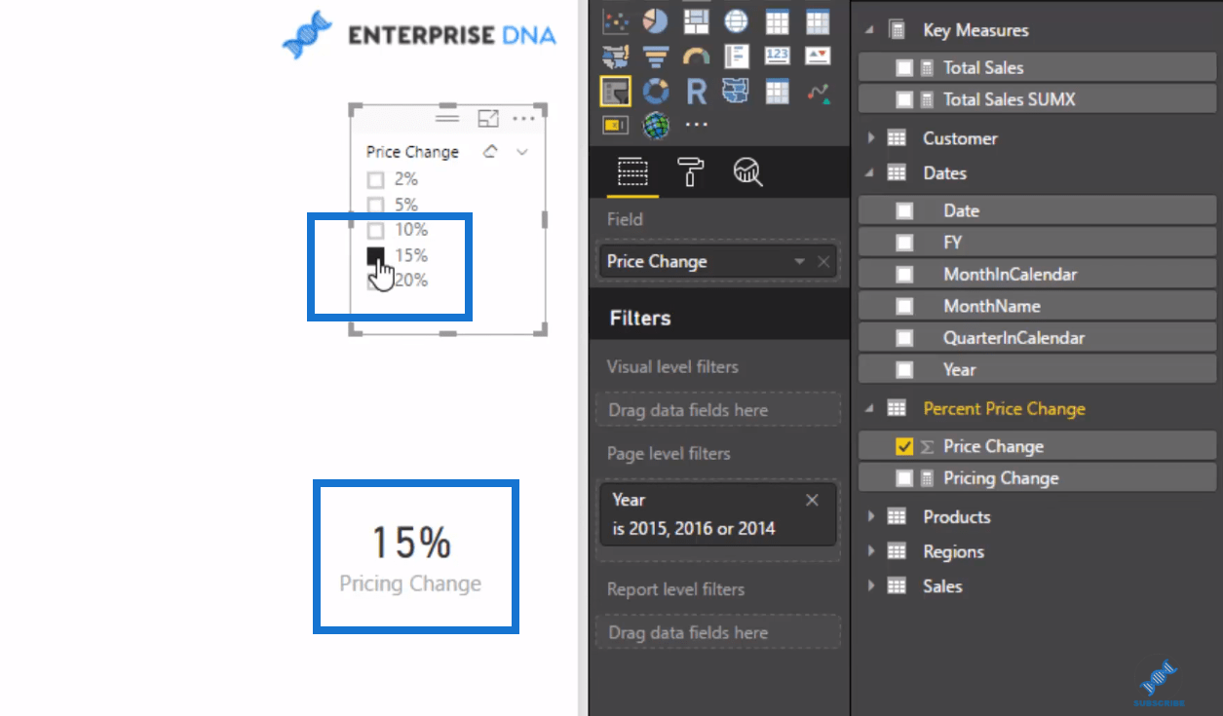Tick the Year field checkbox
The width and height of the screenshot is (1223, 716).
904,370
